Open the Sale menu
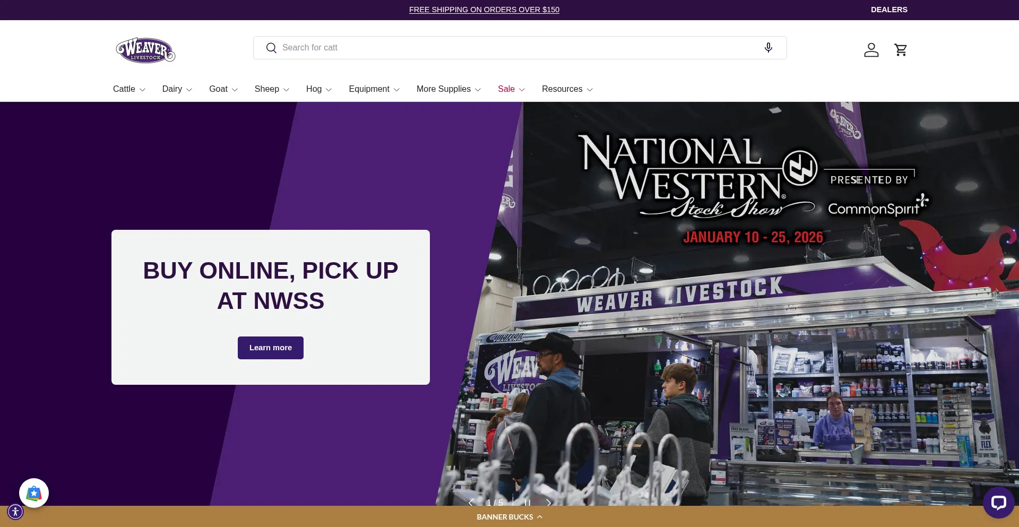This screenshot has width=1019, height=527. point(511,89)
